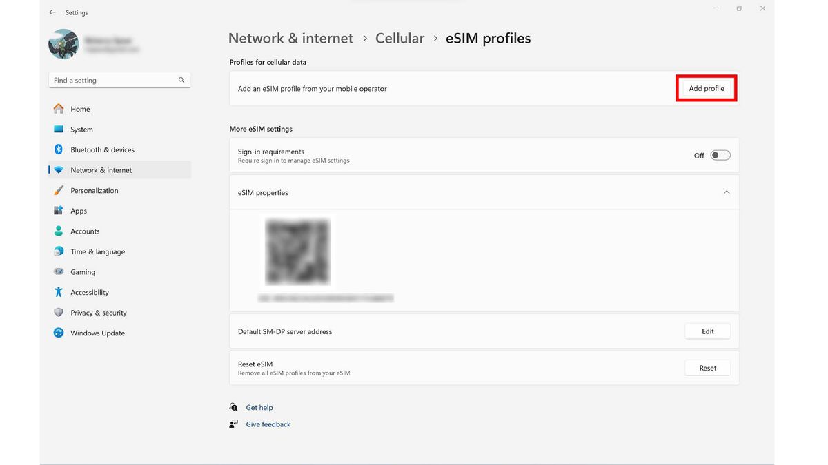
Task: Click the Add profile button
Action: pyautogui.click(x=707, y=88)
